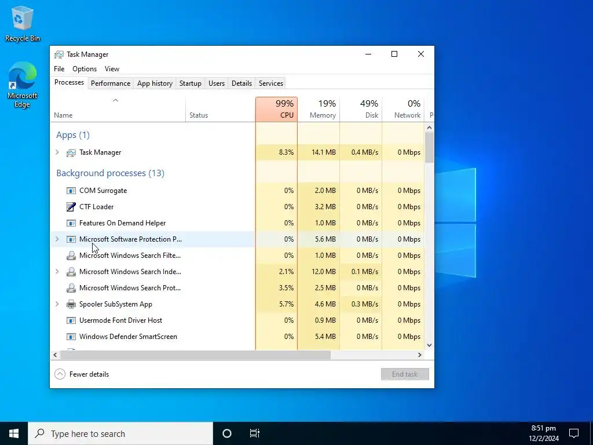Click the 5.7% CPU value for Spooler
Screen dimensions: 593x445
286,304
